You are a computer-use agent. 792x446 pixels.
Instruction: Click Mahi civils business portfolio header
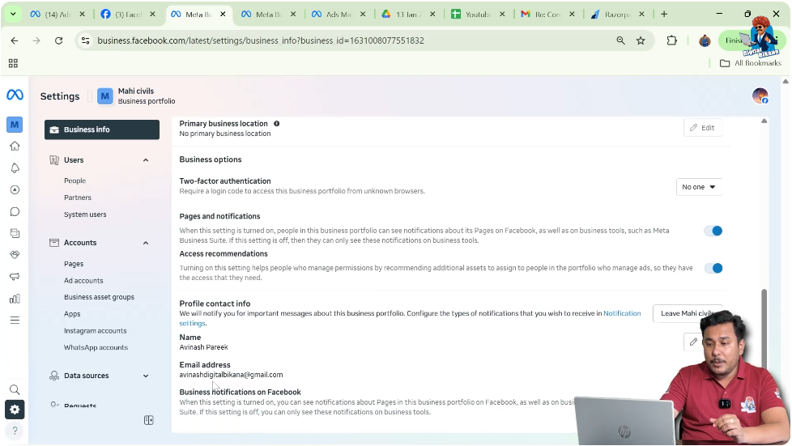(x=136, y=96)
